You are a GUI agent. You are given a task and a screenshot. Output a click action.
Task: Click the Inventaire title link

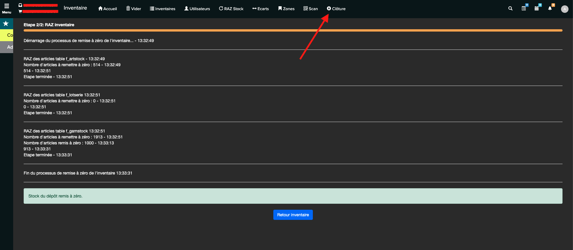pyautogui.click(x=75, y=8)
